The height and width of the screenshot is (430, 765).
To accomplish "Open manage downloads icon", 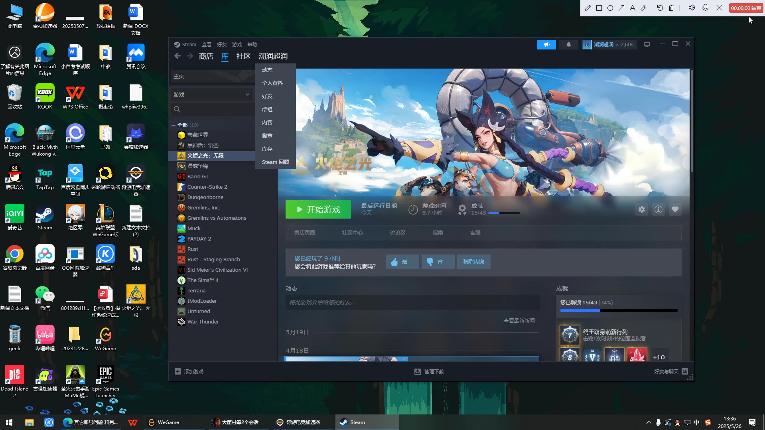I will (418, 371).
